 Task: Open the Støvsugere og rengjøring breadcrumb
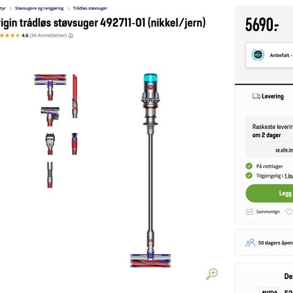pyautogui.click(x=39, y=9)
